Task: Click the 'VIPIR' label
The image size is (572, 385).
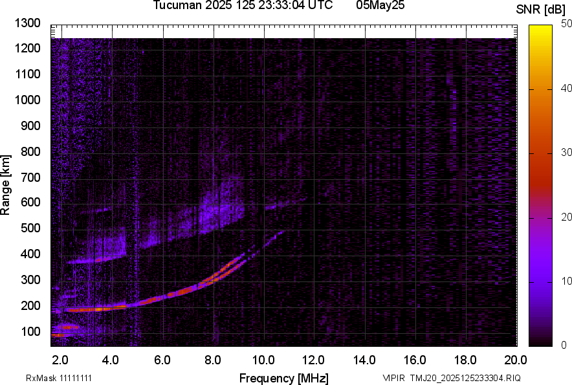Action: 393,378
